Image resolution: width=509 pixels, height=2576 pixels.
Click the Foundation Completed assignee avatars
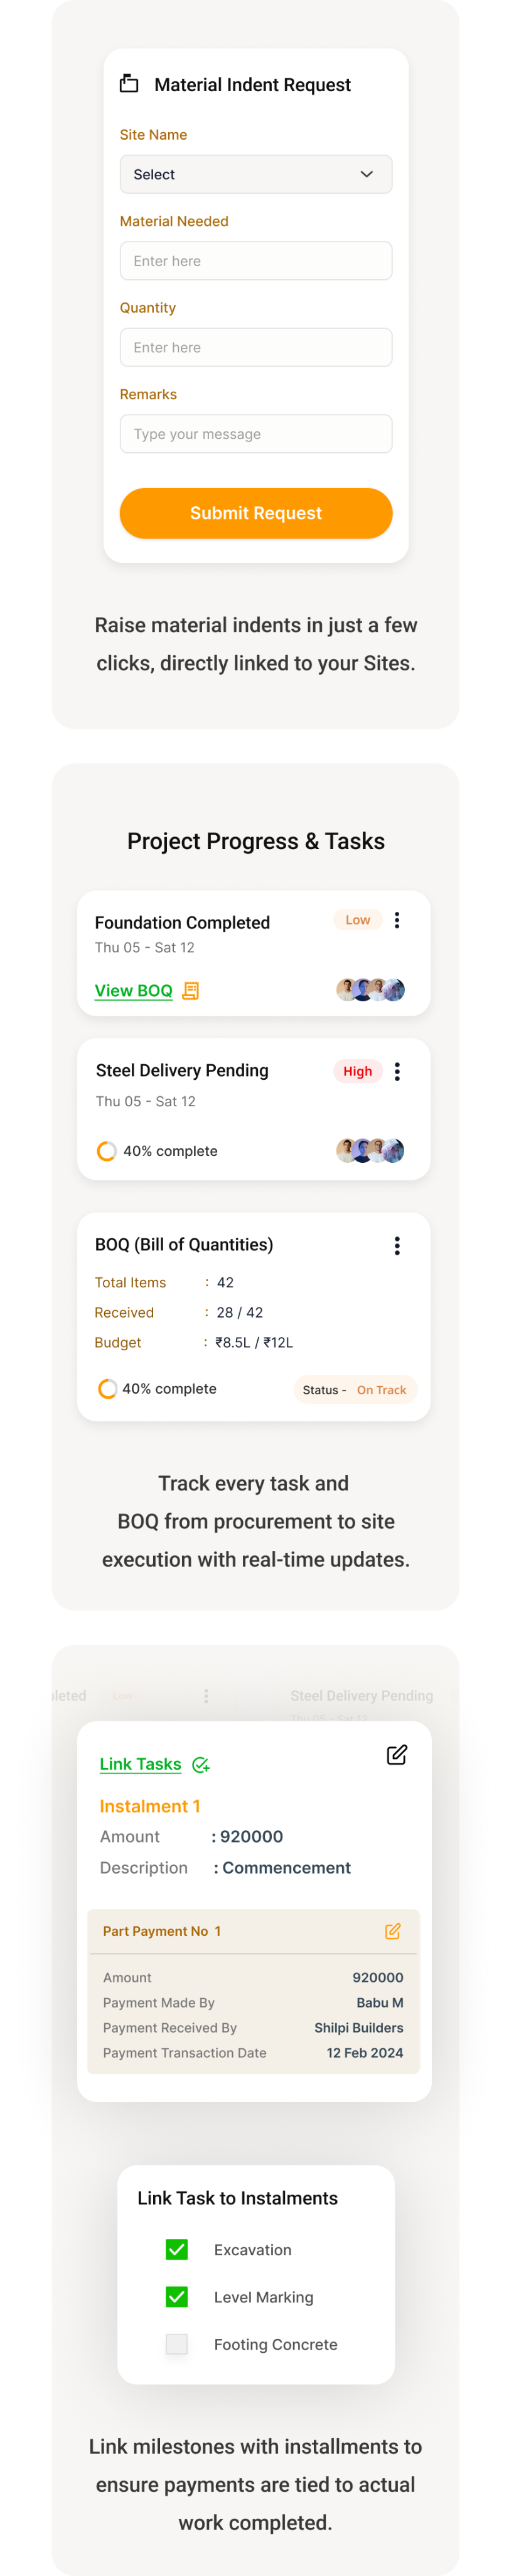(370, 990)
